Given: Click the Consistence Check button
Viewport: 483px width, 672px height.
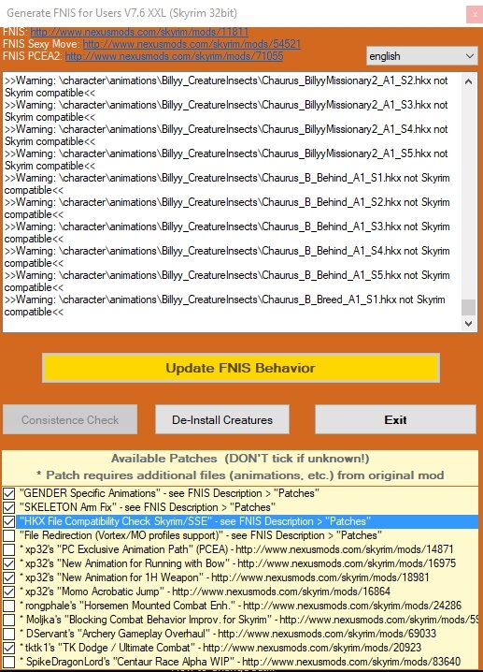Looking at the screenshot, I should tap(70, 419).
